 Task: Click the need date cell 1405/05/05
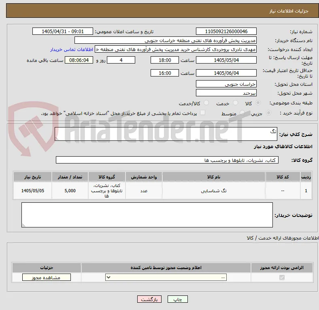click(32, 191)
